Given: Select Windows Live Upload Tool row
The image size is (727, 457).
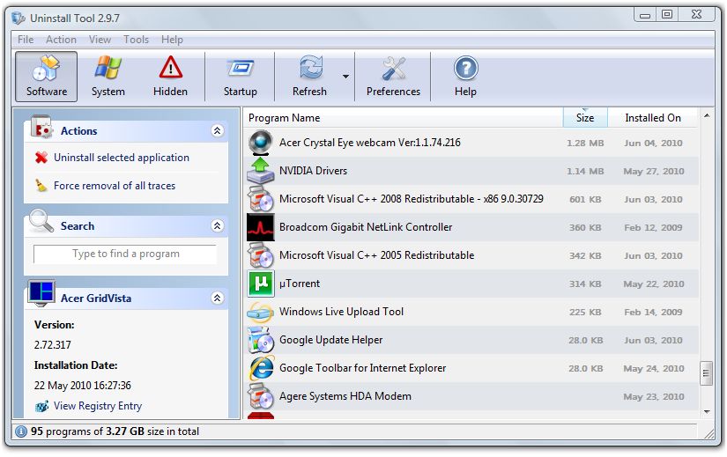Looking at the screenshot, I should pos(471,312).
